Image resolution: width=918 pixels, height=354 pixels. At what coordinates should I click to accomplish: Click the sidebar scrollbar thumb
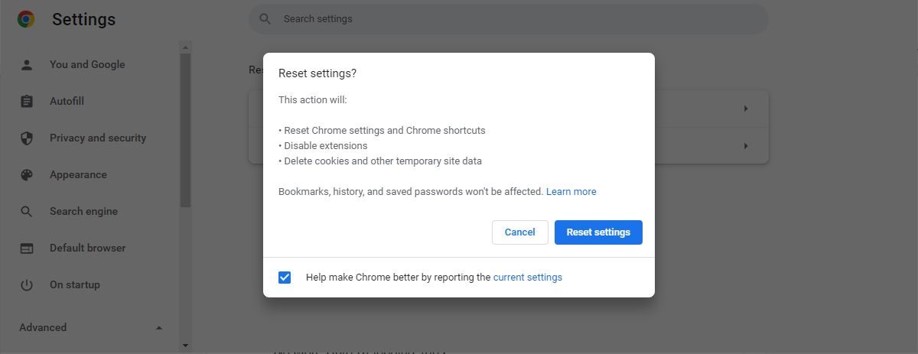click(x=185, y=130)
